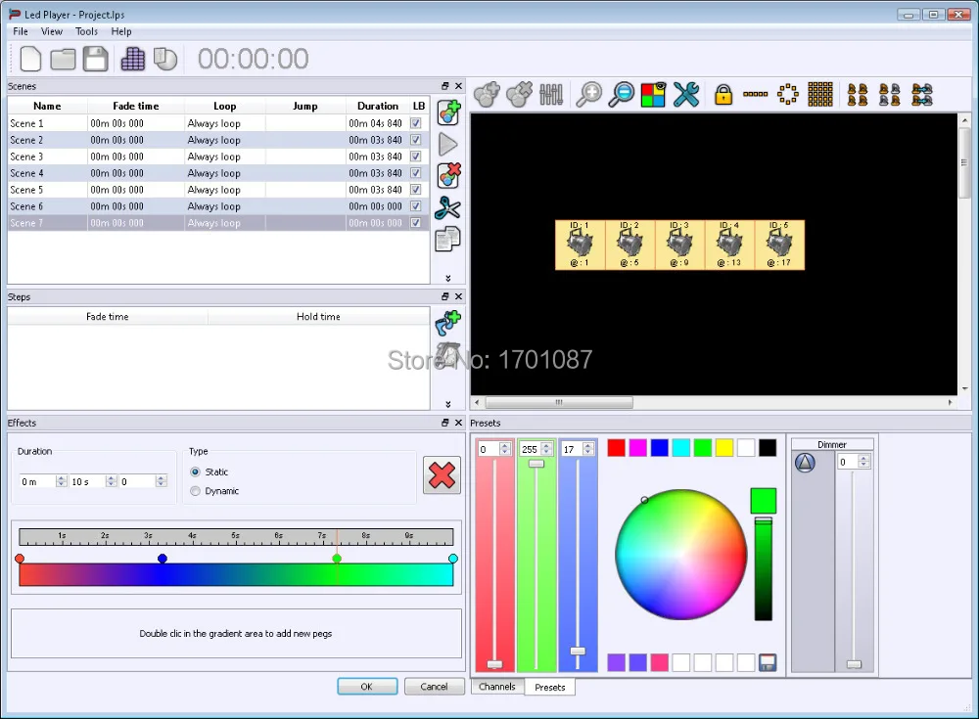The height and width of the screenshot is (719, 979).
Task: Click the add scene icon
Action: coord(448,112)
